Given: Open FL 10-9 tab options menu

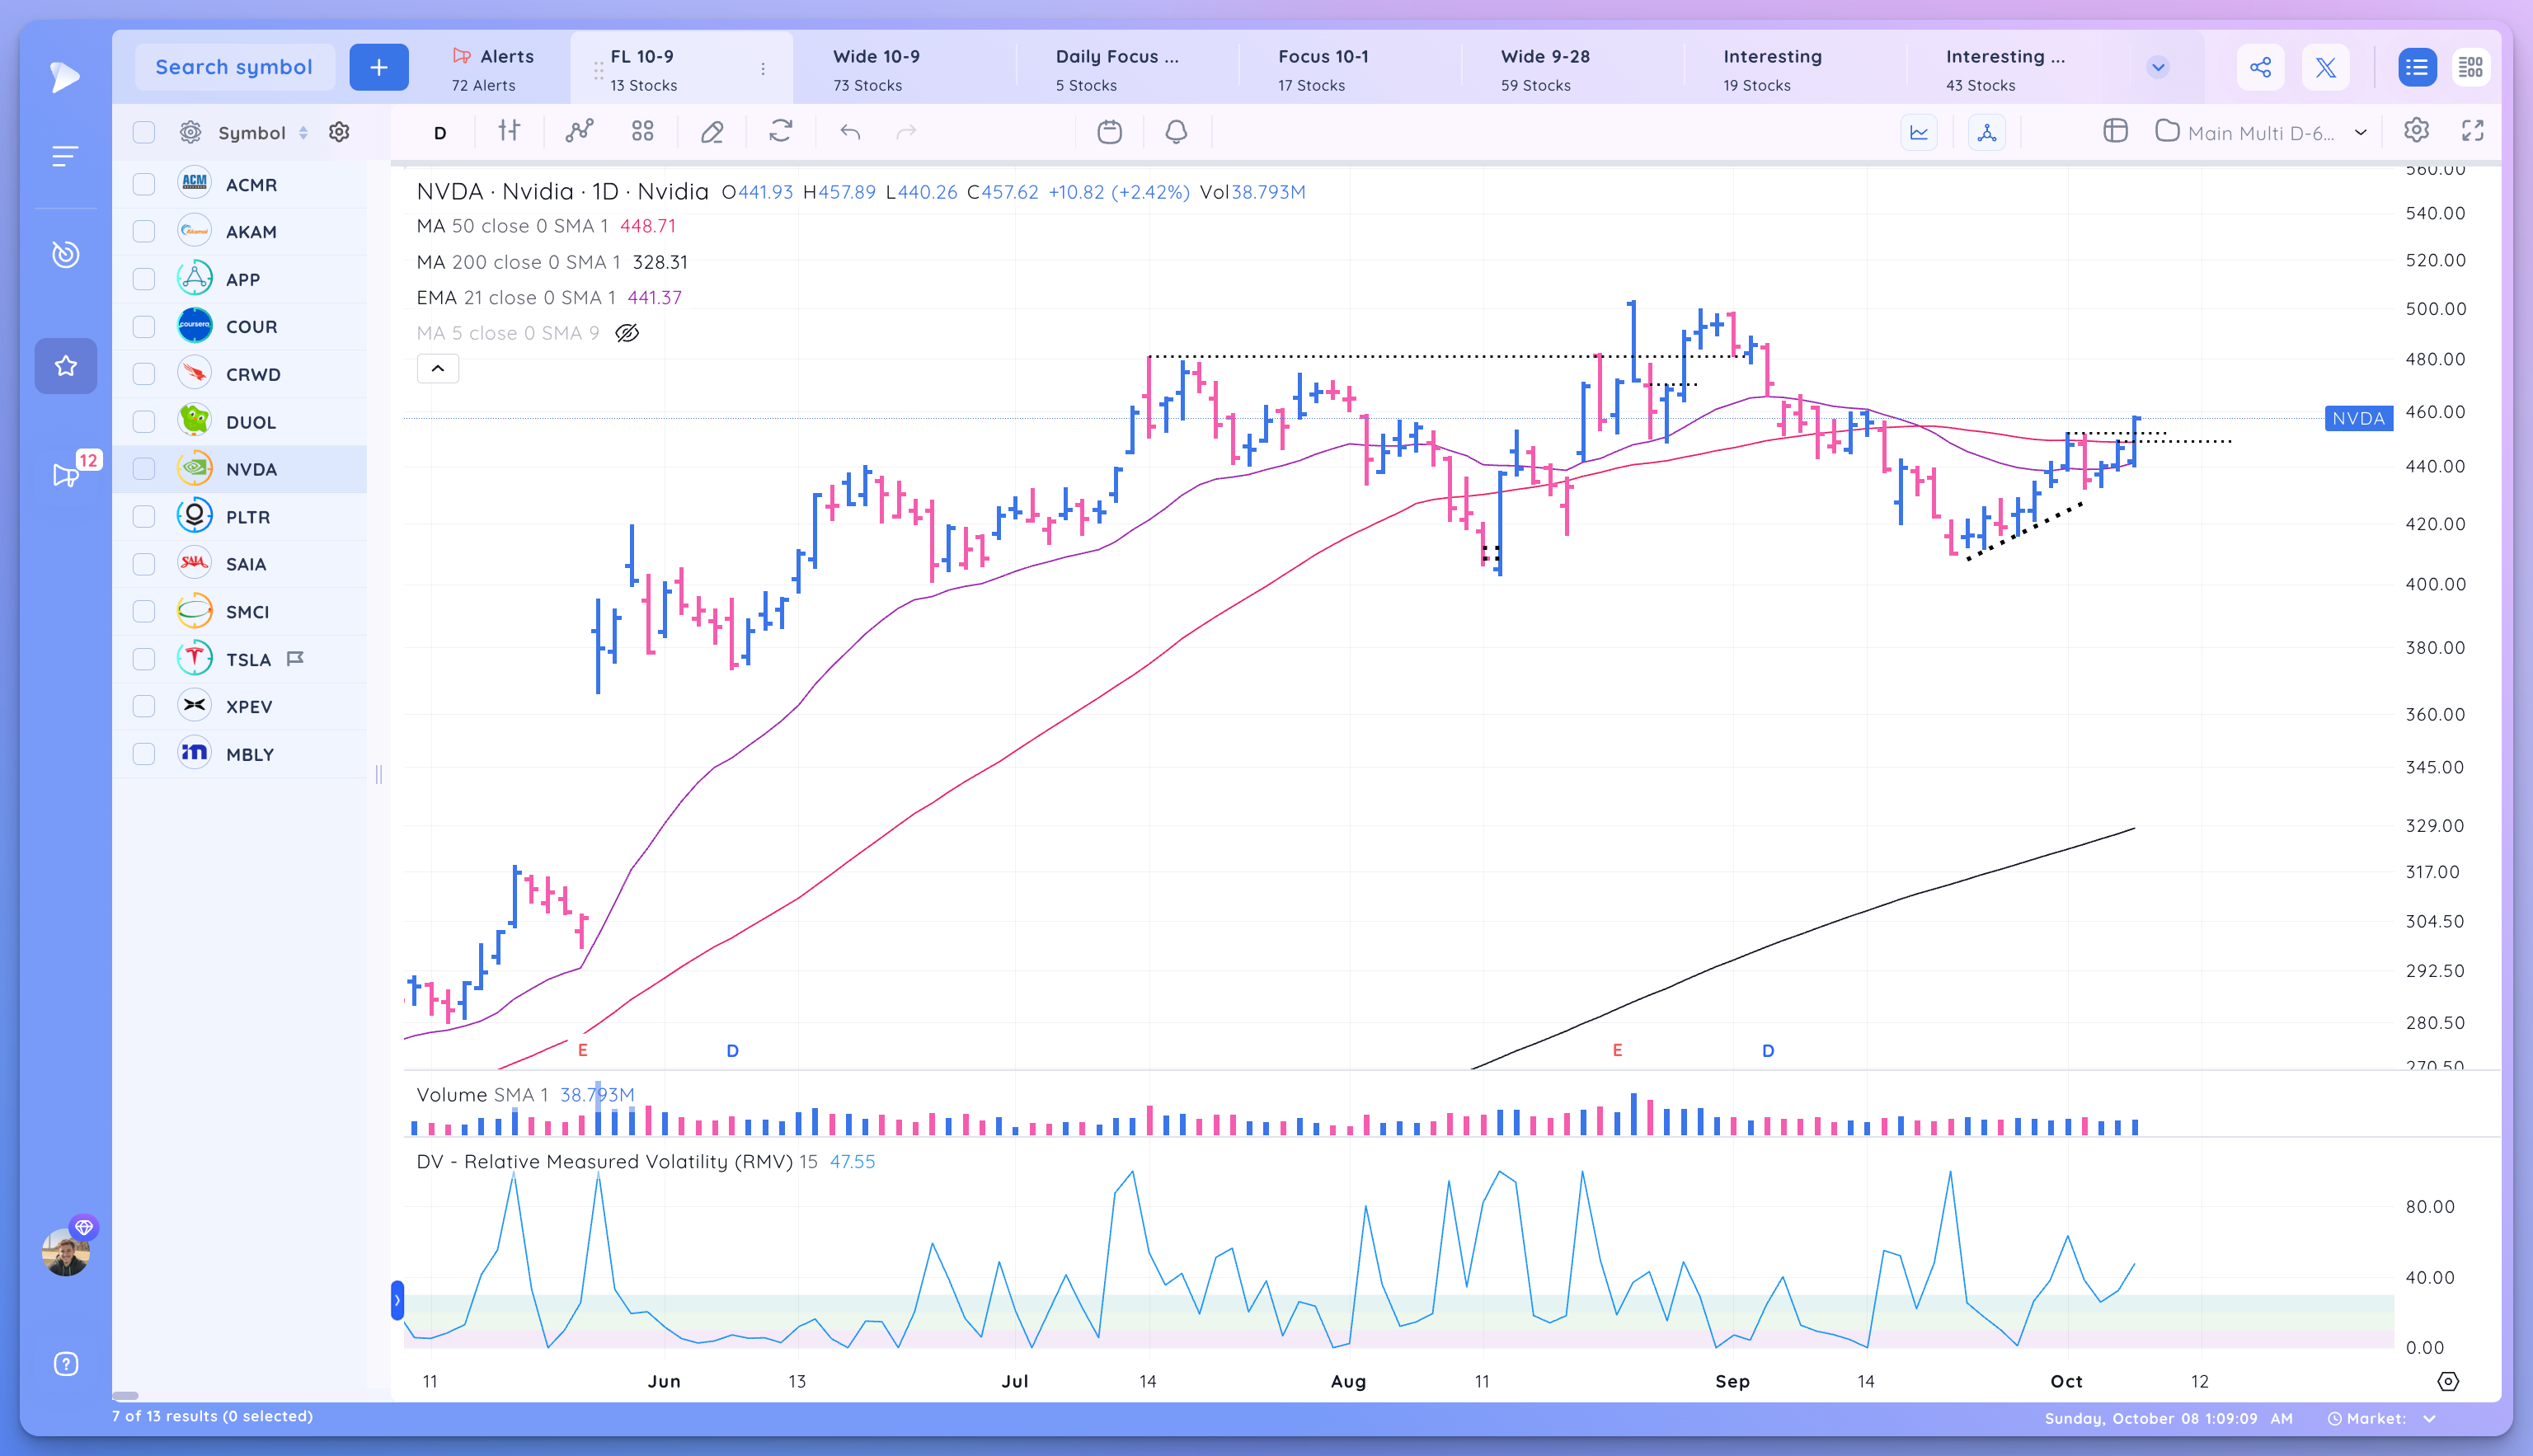Looking at the screenshot, I should [763, 68].
